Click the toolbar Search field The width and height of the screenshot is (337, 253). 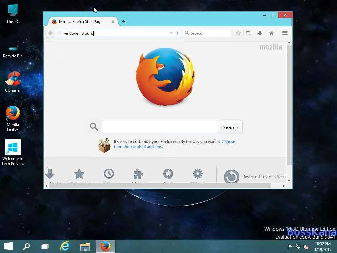click(x=207, y=33)
